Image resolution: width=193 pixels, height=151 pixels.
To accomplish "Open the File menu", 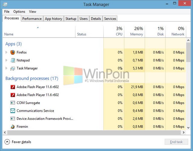I will coord(7,11).
